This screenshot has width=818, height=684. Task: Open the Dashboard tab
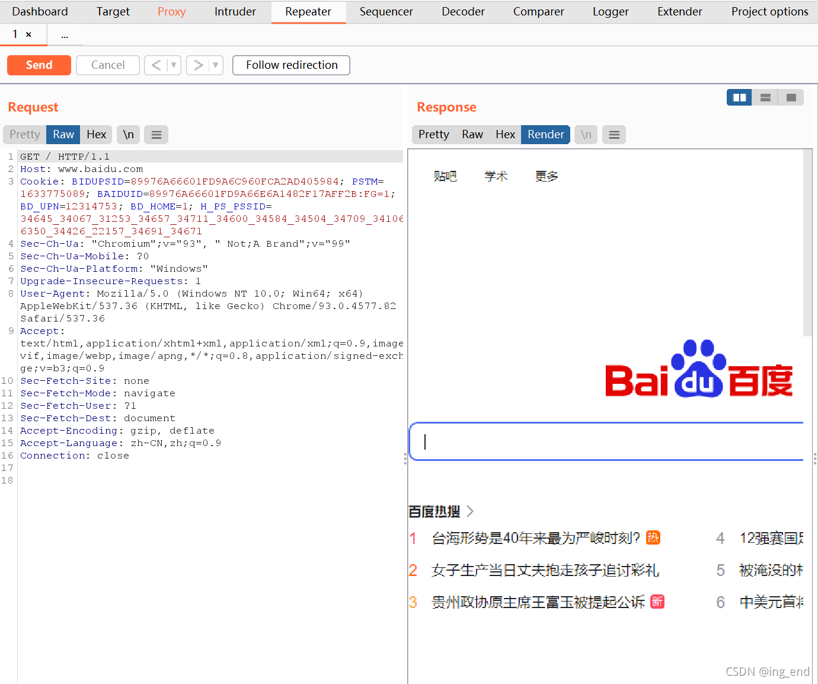click(40, 12)
